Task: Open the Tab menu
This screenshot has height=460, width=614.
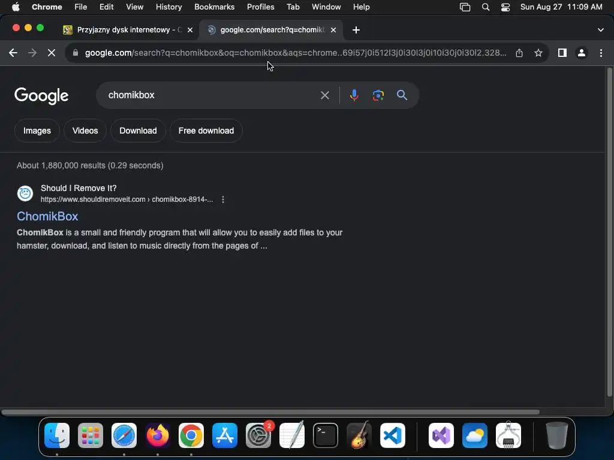Action: point(293,7)
